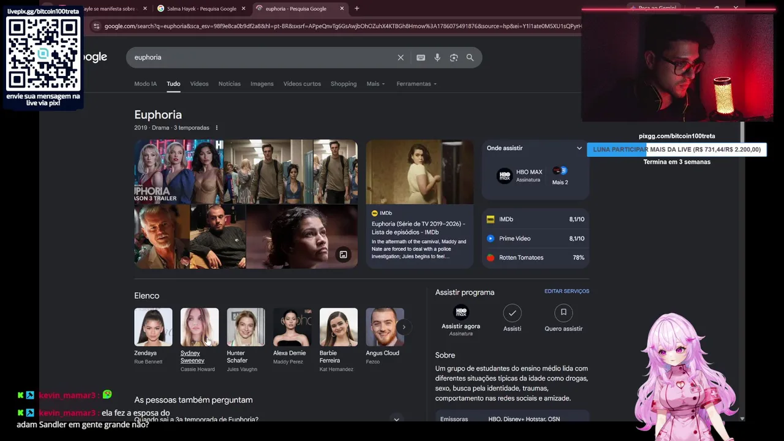This screenshot has height=441, width=784.
Task: Click the browser address bar URL
Action: click(342, 26)
